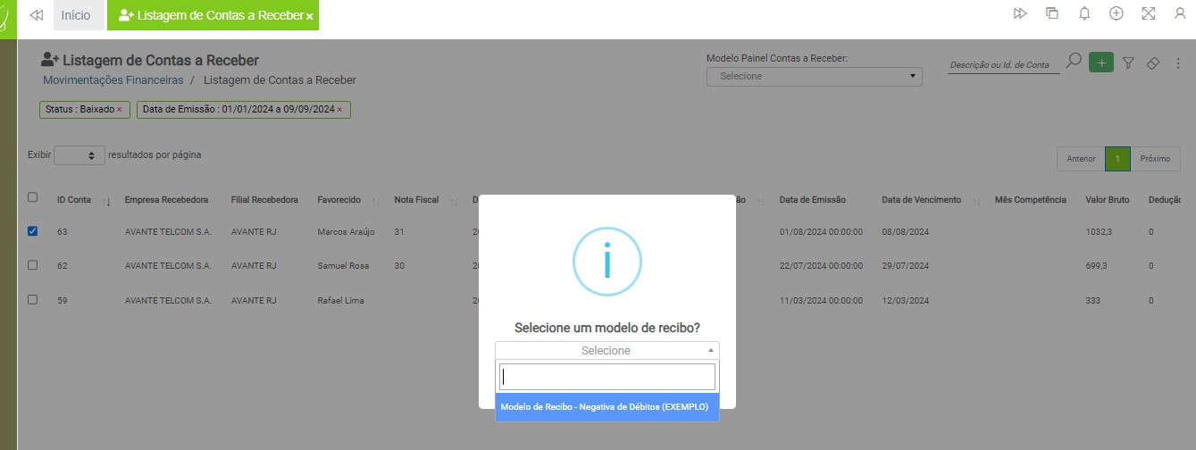Click the eraser clear-filters icon

point(1152,62)
